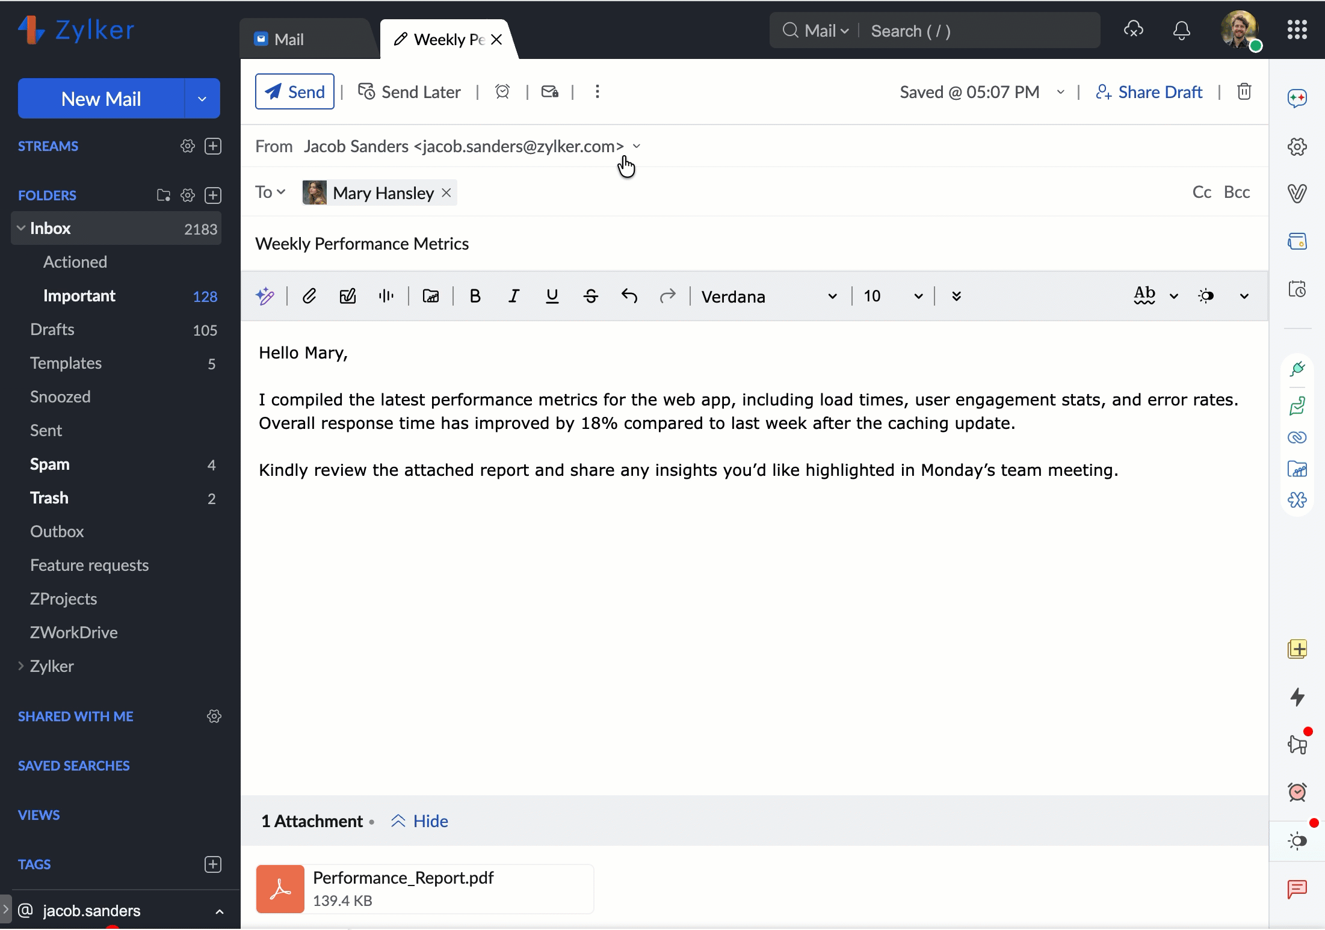Image resolution: width=1325 pixels, height=930 pixels.
Task: Close the Weekly Pe compose tab
Action: (x=496, y=40)
